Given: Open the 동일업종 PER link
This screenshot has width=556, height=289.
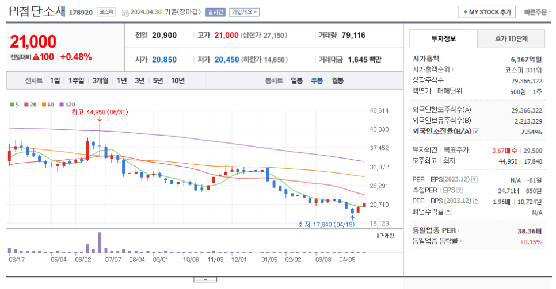Looking at the screenshot, I should tap(436, 230).
